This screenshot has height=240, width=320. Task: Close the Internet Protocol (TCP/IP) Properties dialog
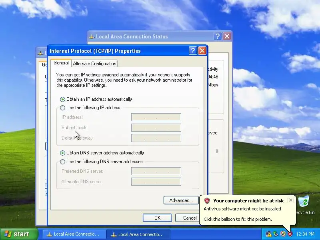[x=202, y=51]
